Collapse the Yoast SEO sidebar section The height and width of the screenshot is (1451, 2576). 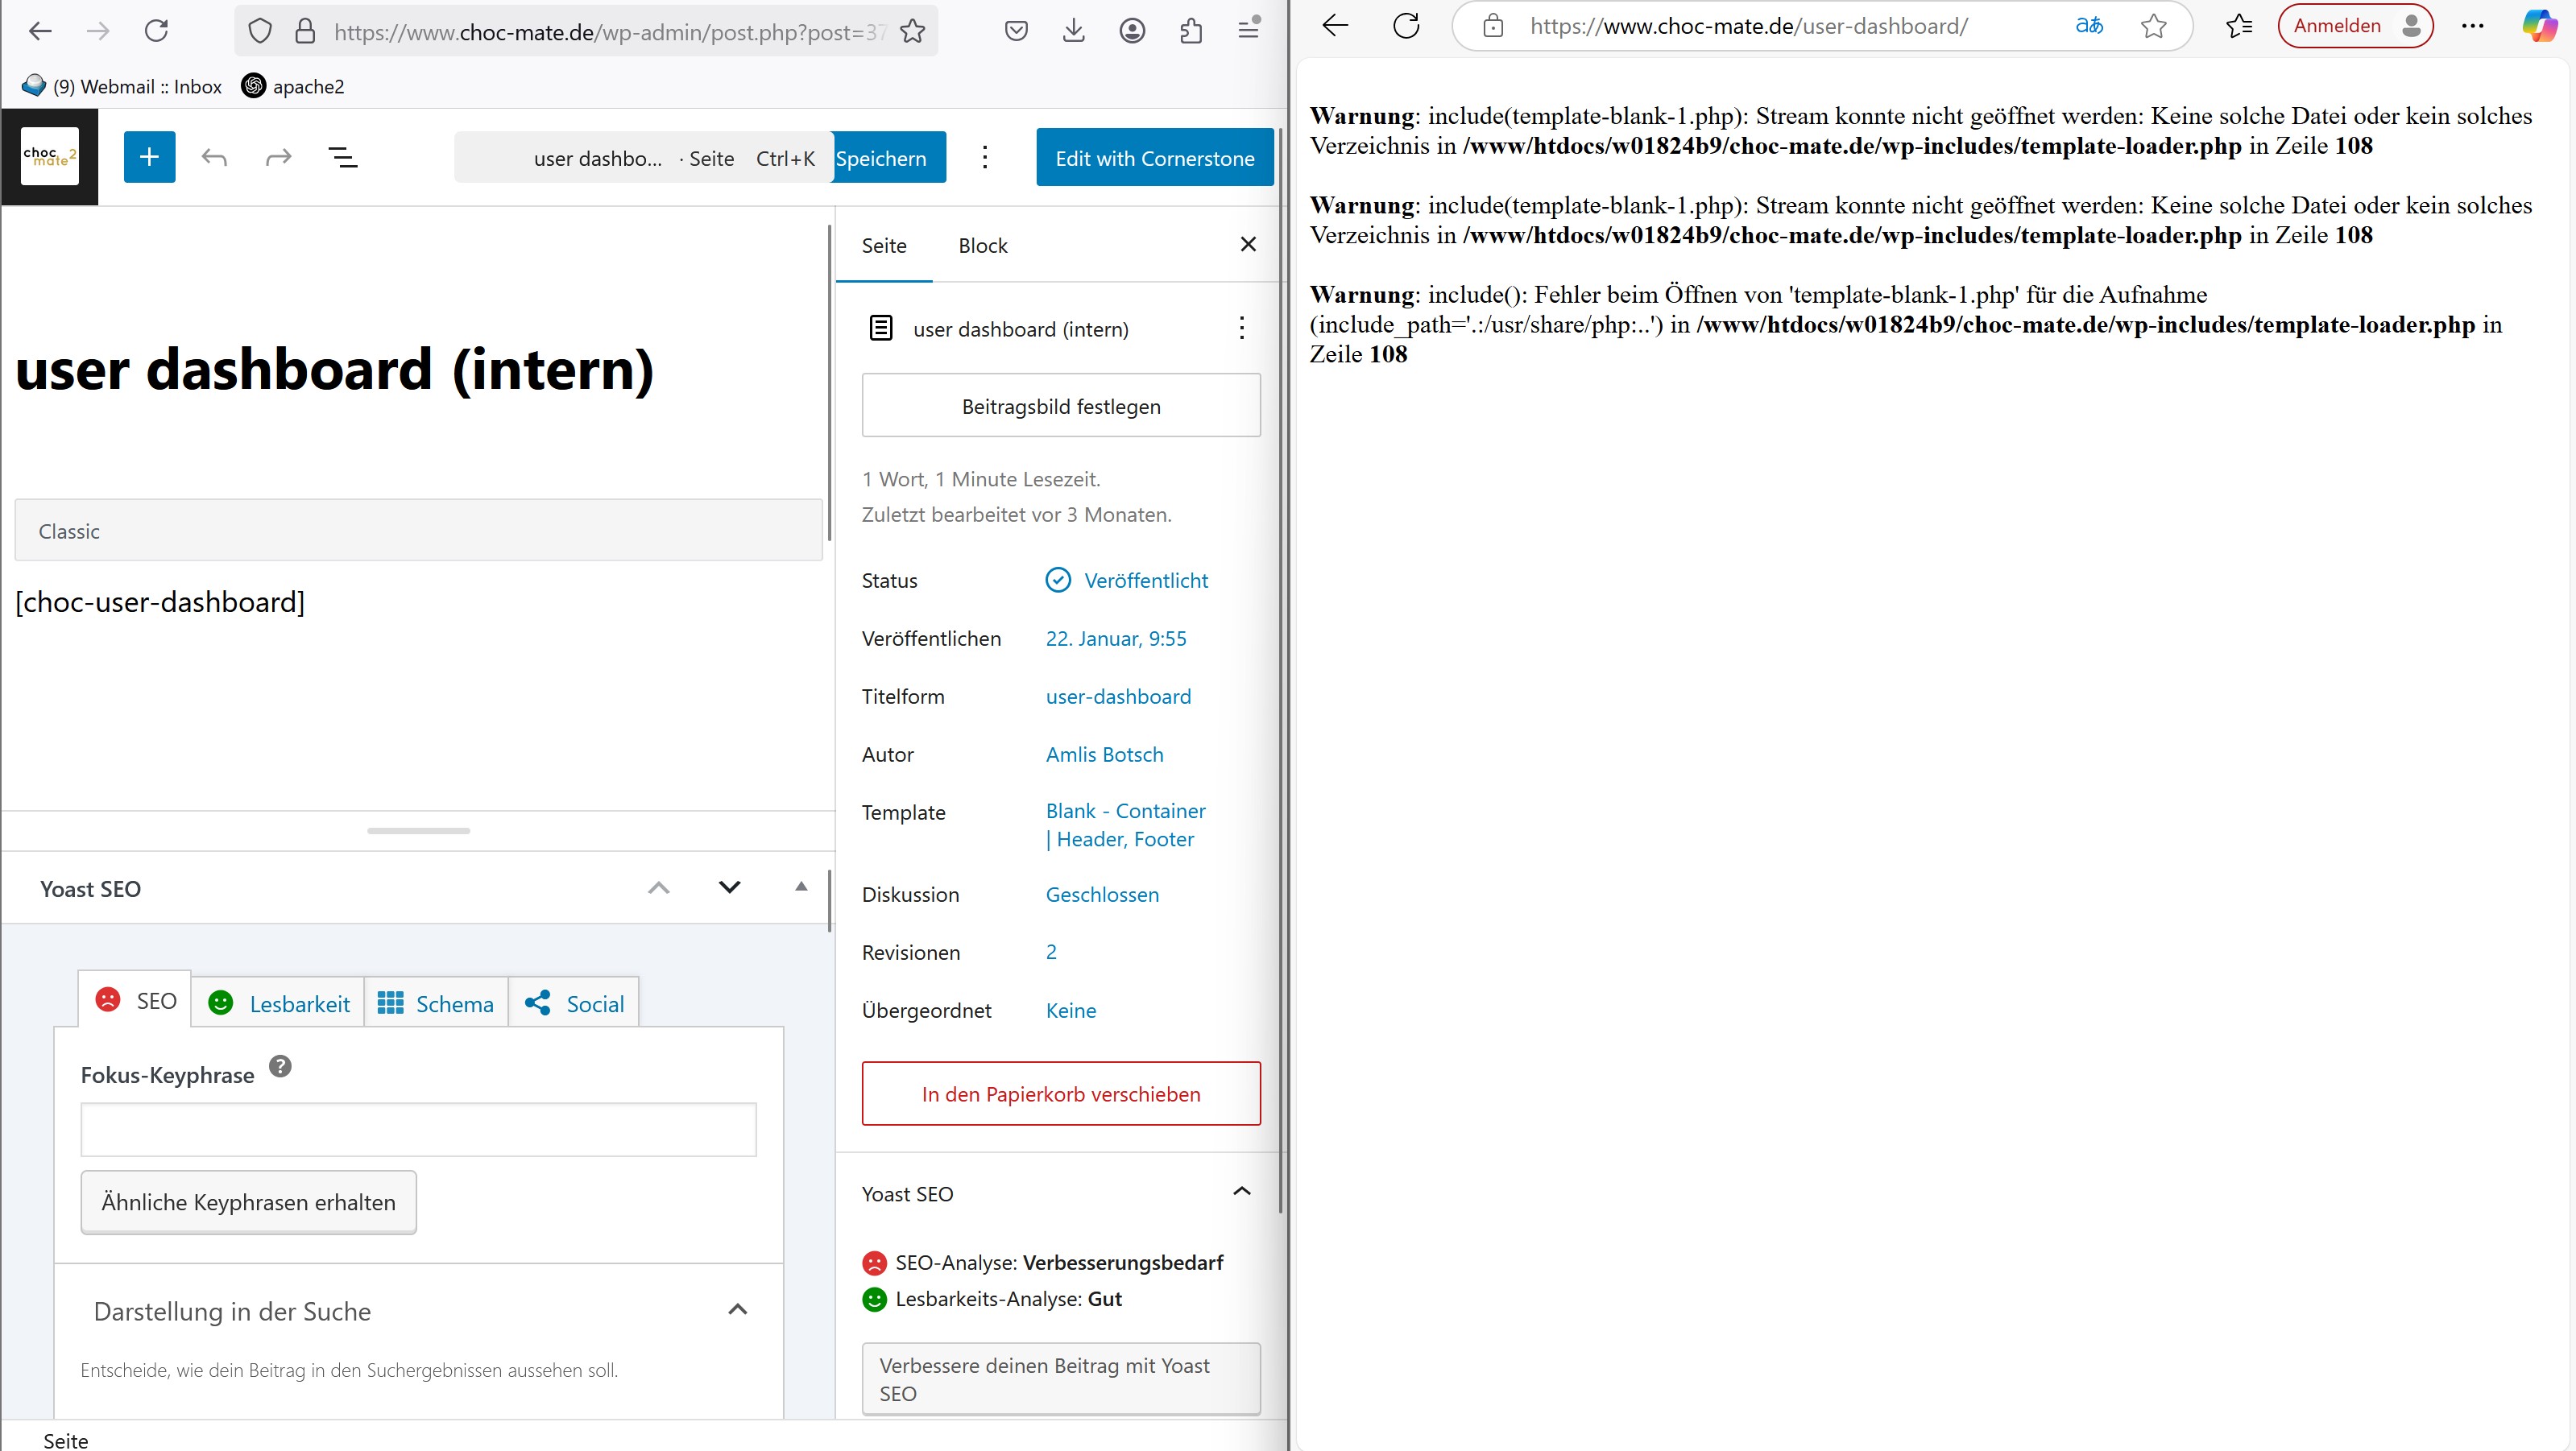(x=1241, y=1191)
